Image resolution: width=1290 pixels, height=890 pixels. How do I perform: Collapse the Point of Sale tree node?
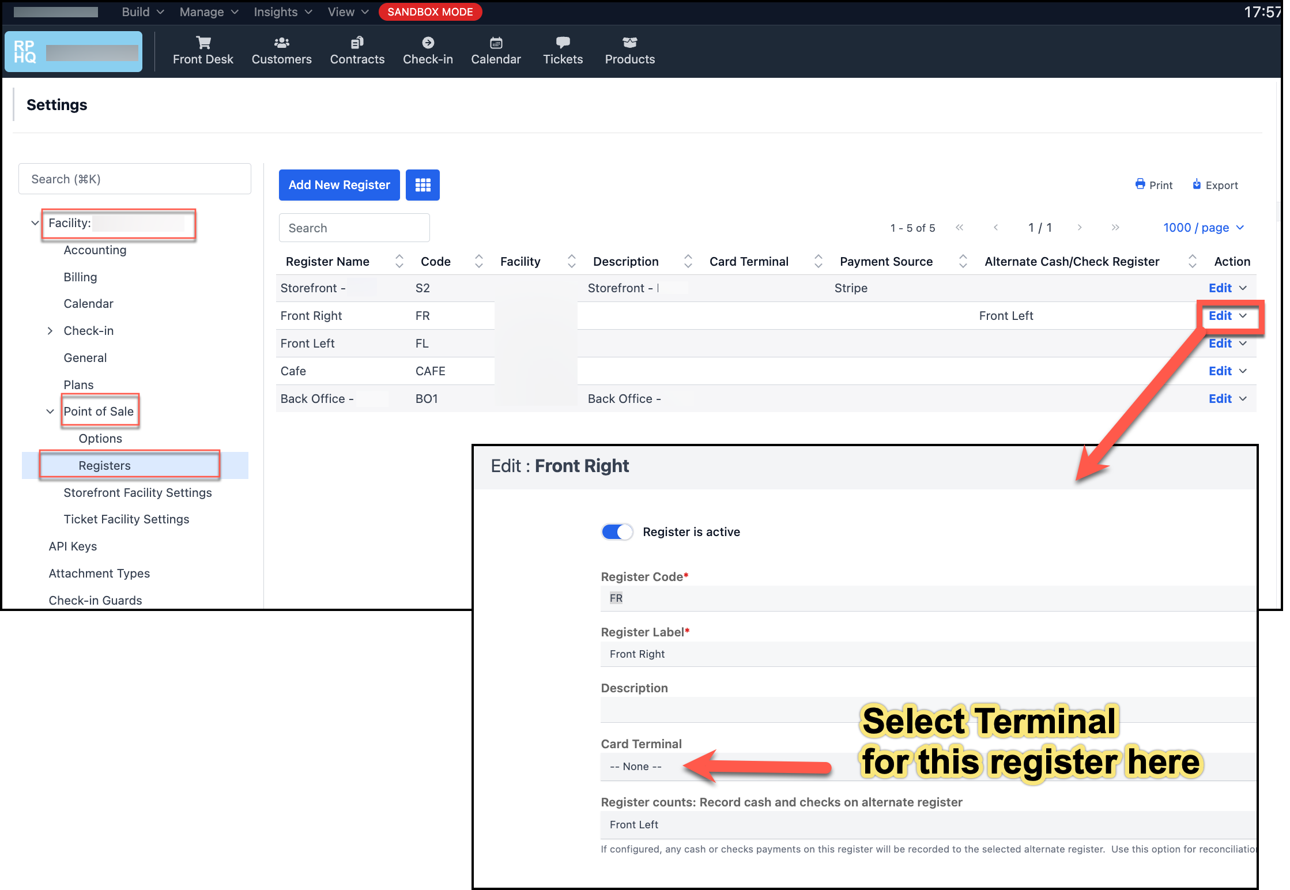50,412
